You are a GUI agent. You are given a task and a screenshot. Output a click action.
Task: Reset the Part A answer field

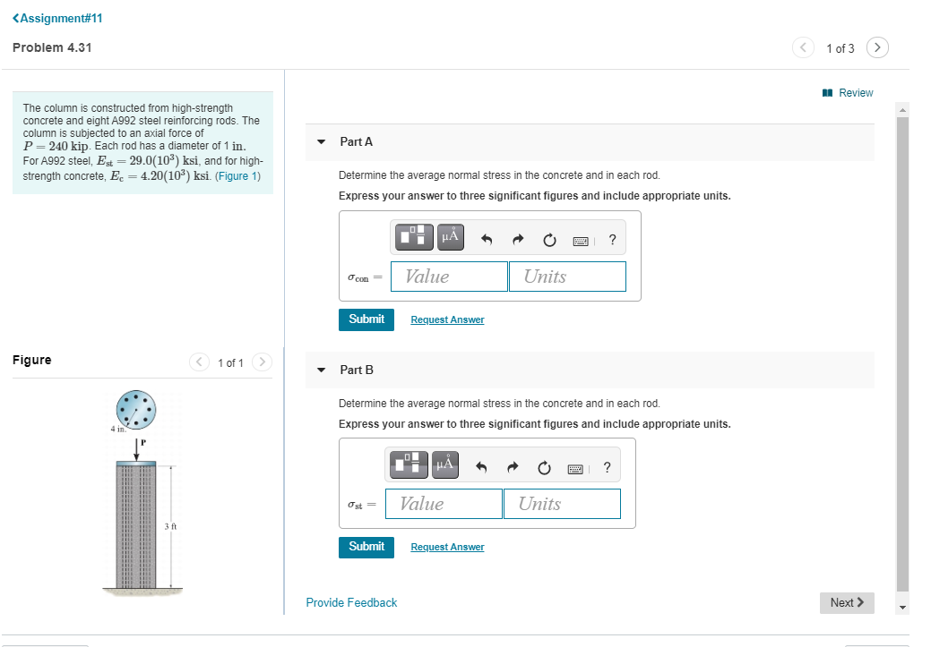coord(550,240)
